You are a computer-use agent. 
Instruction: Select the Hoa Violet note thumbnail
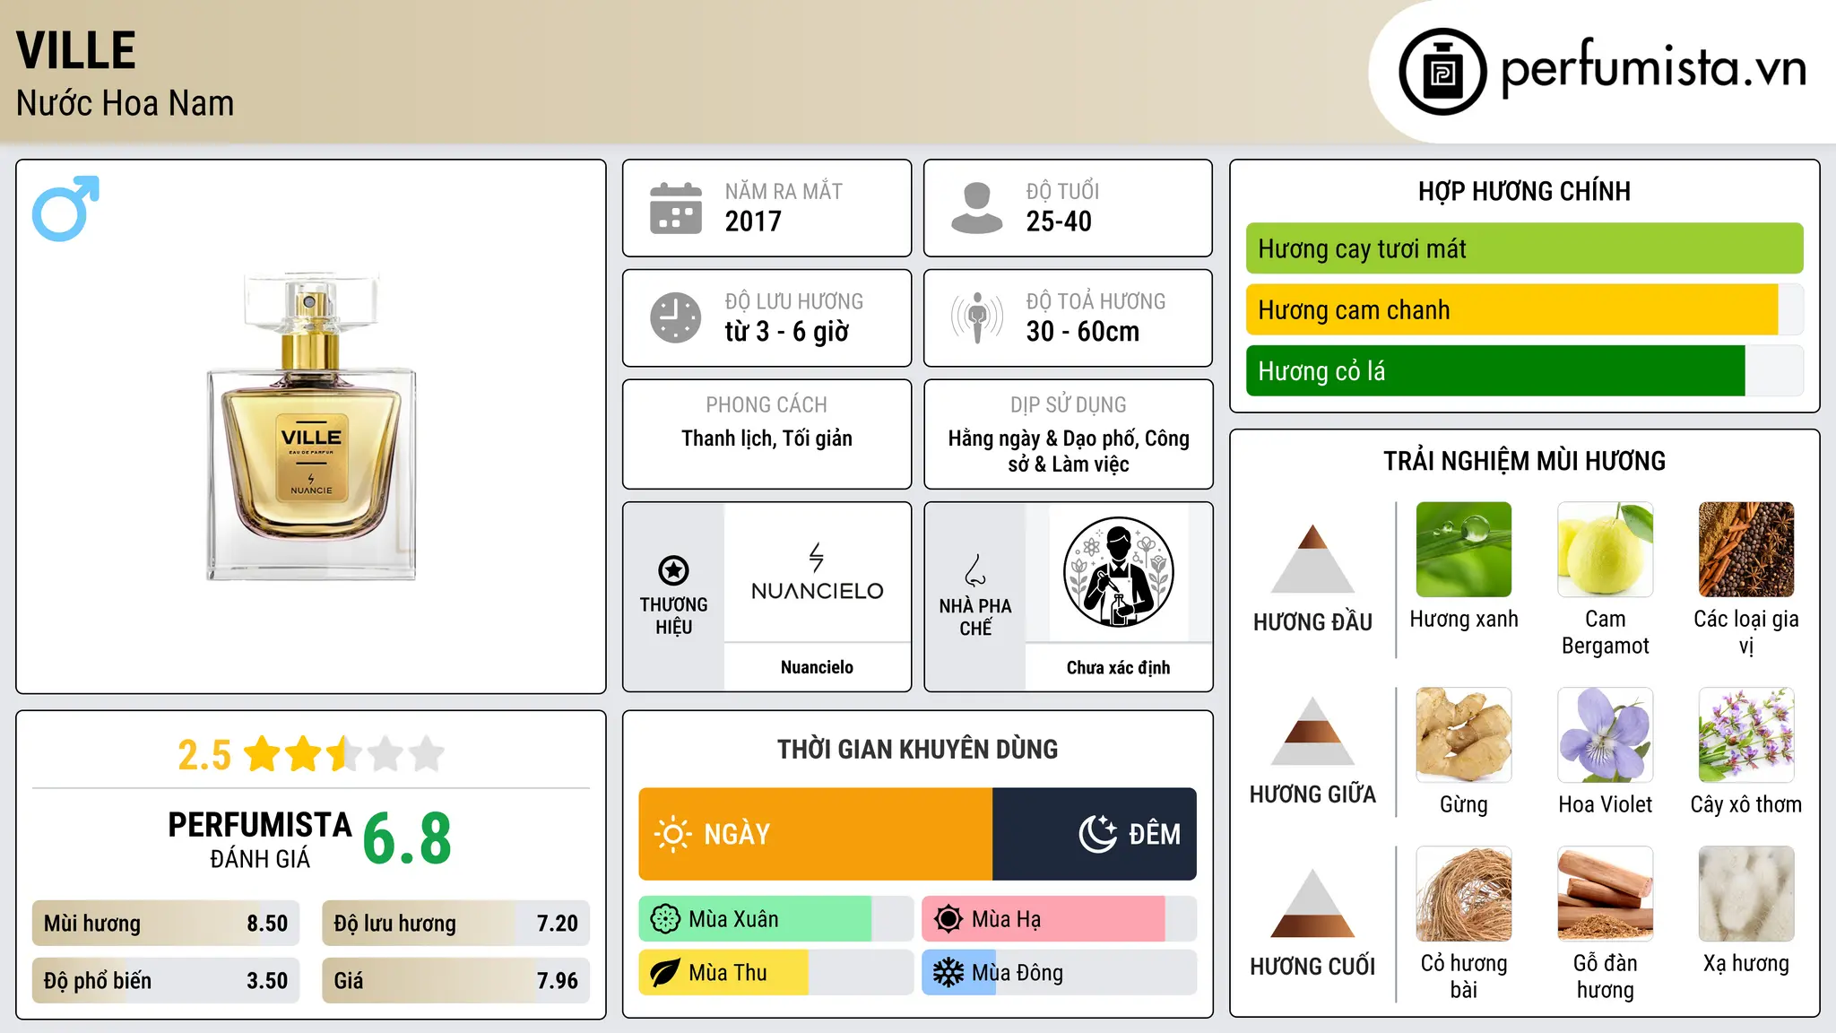pyautogui.click(x=1605, y=735)
